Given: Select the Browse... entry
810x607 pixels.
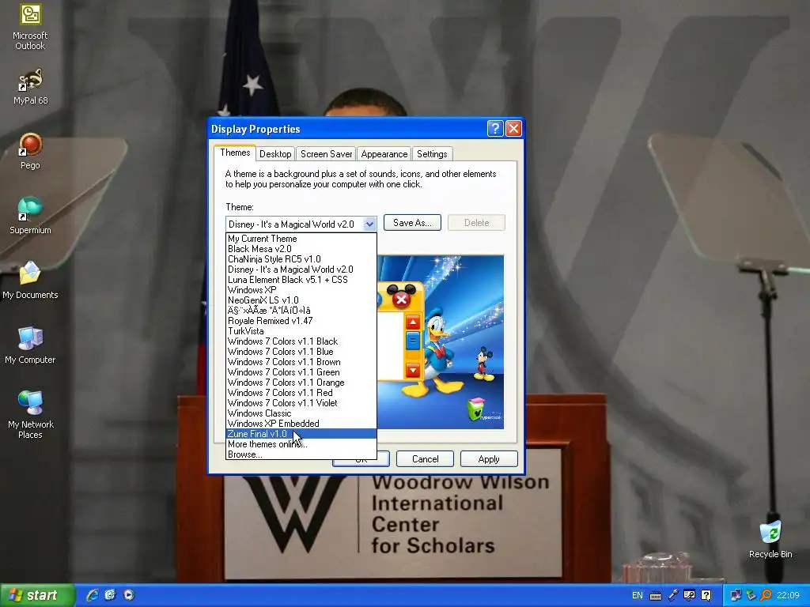Looking at the screenshot, I should [301, 454].
